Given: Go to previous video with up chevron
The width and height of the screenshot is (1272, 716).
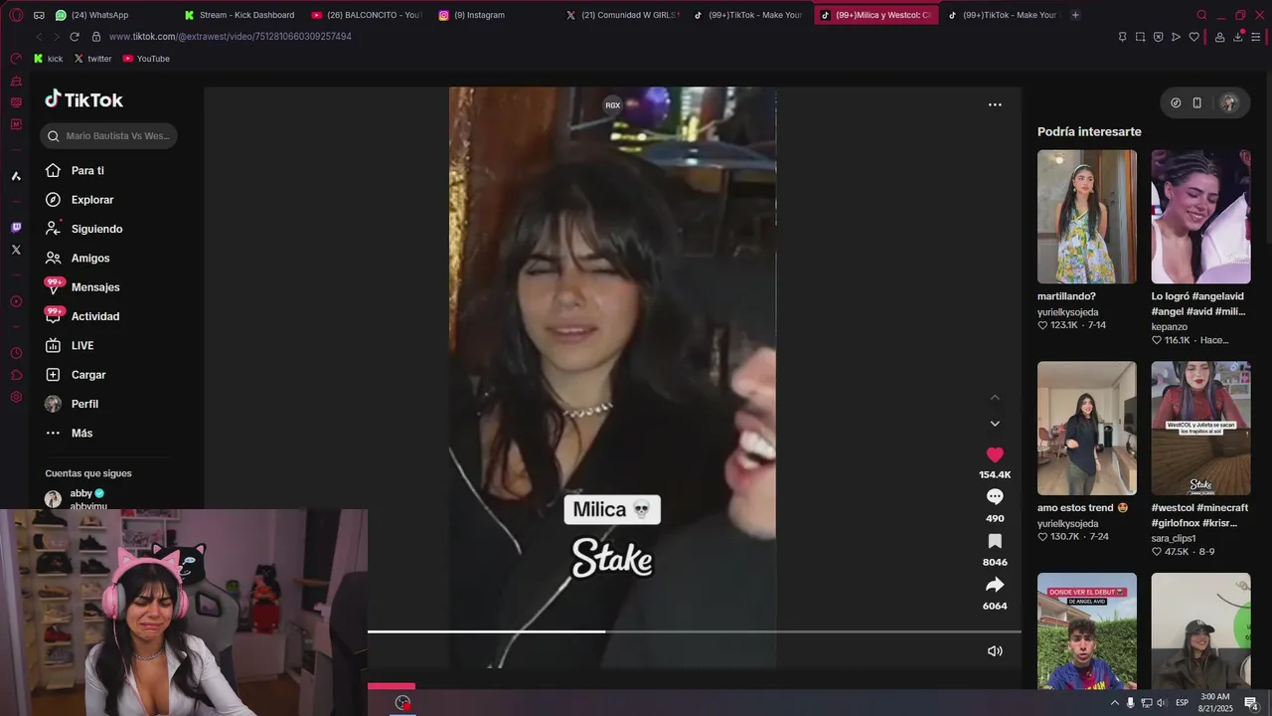Looking at the screenshot, I should pos(995,398).
